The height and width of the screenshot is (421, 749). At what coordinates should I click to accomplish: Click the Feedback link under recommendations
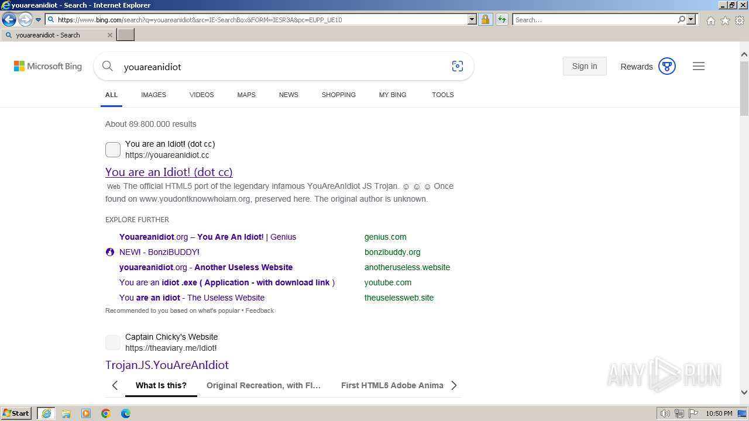[x=260, y=310]
